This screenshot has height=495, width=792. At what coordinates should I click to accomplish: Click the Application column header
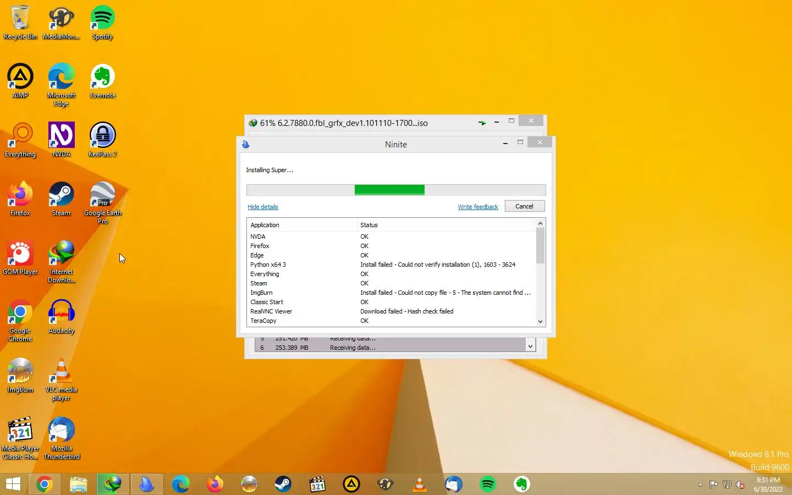click(302, 225)
